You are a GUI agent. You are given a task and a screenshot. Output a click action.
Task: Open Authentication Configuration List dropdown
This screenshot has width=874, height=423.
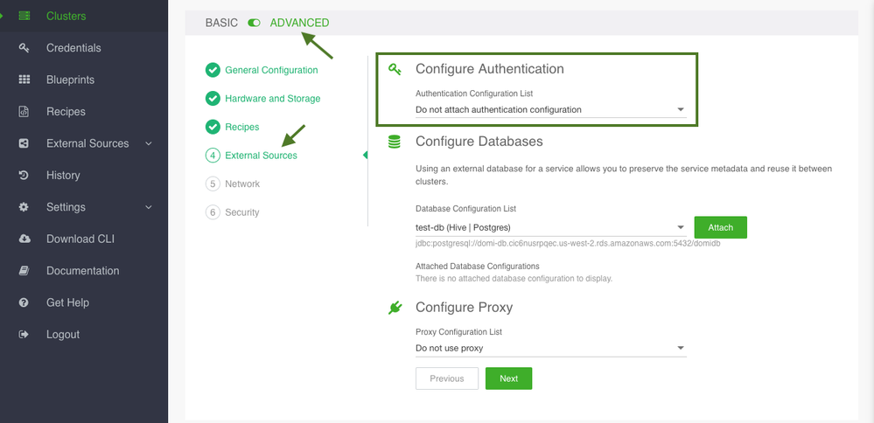[550, 110]
